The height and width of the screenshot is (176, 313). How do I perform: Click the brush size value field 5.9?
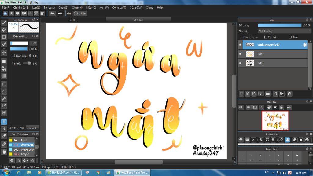(x=33, y=43)
